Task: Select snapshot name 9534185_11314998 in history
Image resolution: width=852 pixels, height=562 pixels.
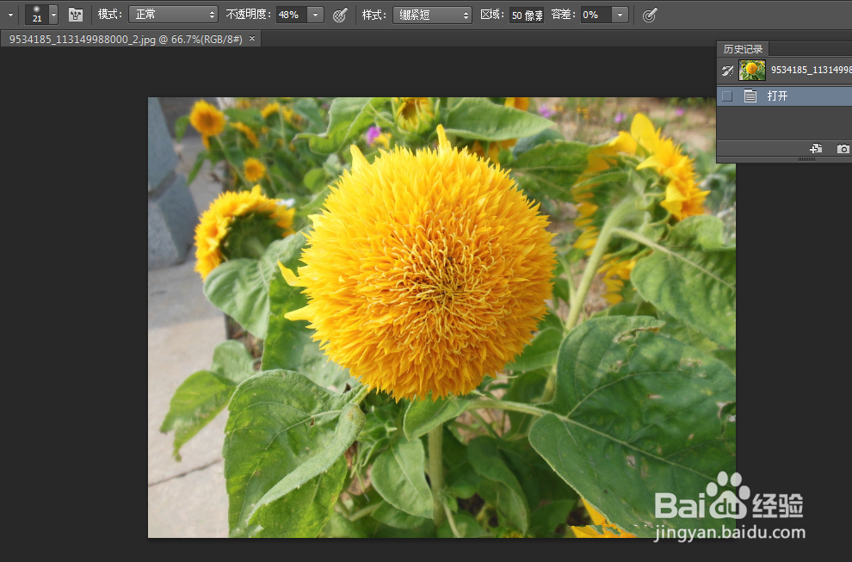Action: pyautogui.click(x=812, y=70)
